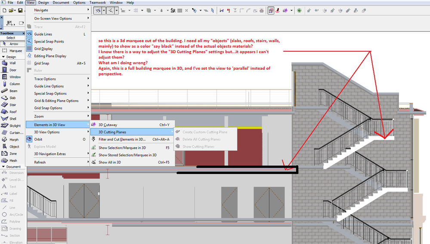Screen dimensions: 430x244
Task: Toggle the Special Snap Points toolbar button
Action: (110, 10)
